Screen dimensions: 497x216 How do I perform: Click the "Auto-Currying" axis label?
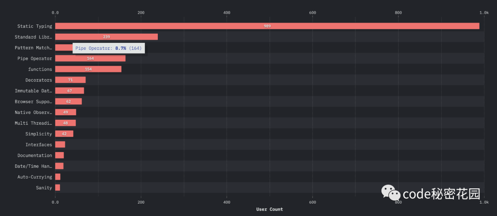(35, 177)
